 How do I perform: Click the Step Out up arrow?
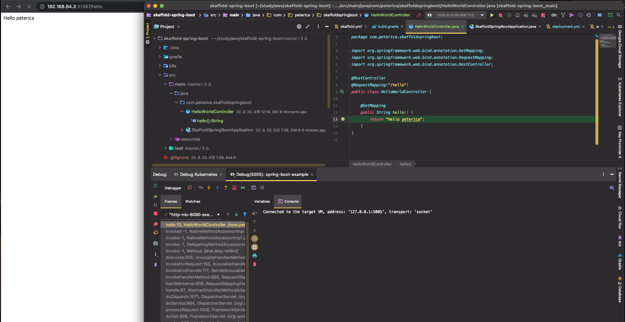coord(226,188)
